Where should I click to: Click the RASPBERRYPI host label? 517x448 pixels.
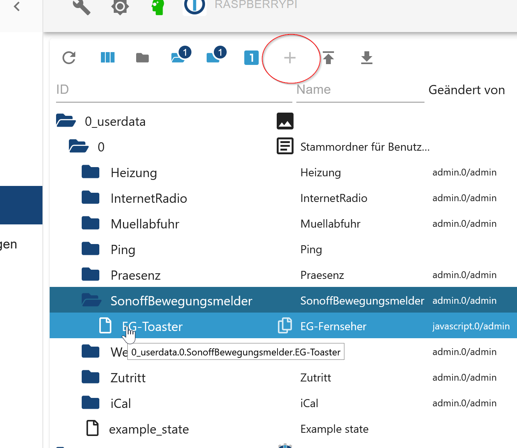(256, 4)
